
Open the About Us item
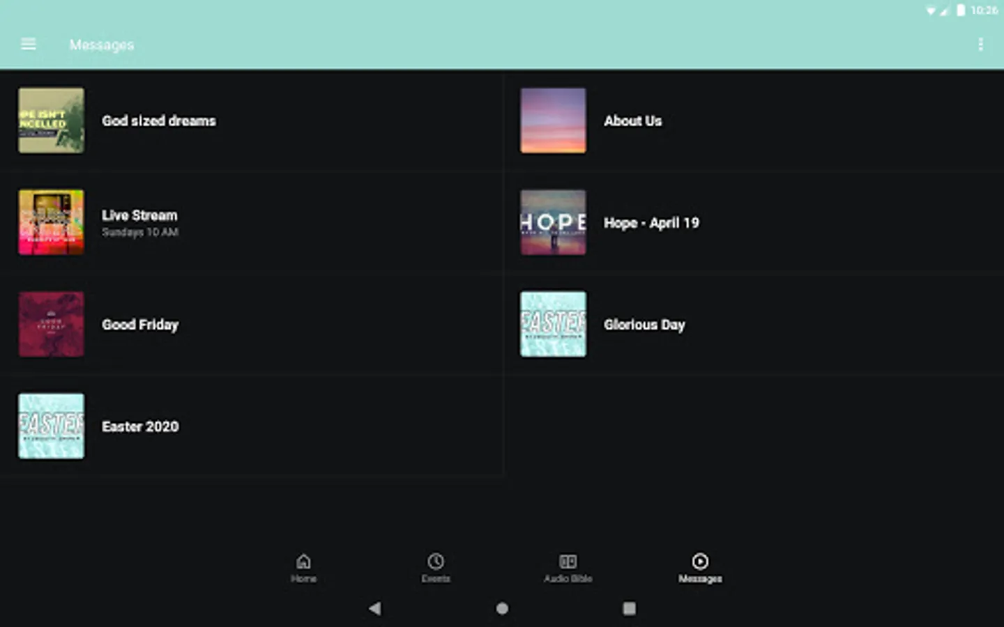[x=633, y=121]
